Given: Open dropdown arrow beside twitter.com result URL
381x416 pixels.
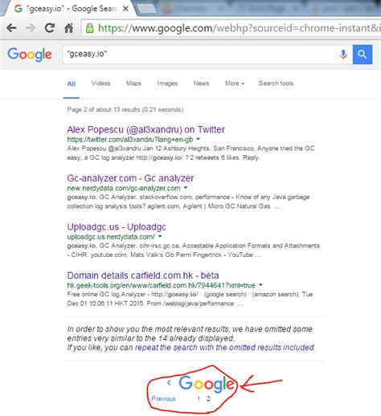Looking at the screenshot, I should click(199, 139).
